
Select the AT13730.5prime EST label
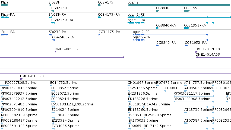(198, 110)
